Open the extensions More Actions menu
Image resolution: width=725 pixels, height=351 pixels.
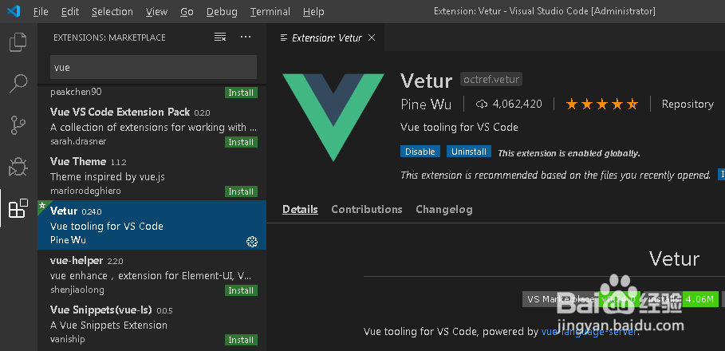[x=246, y=37]
